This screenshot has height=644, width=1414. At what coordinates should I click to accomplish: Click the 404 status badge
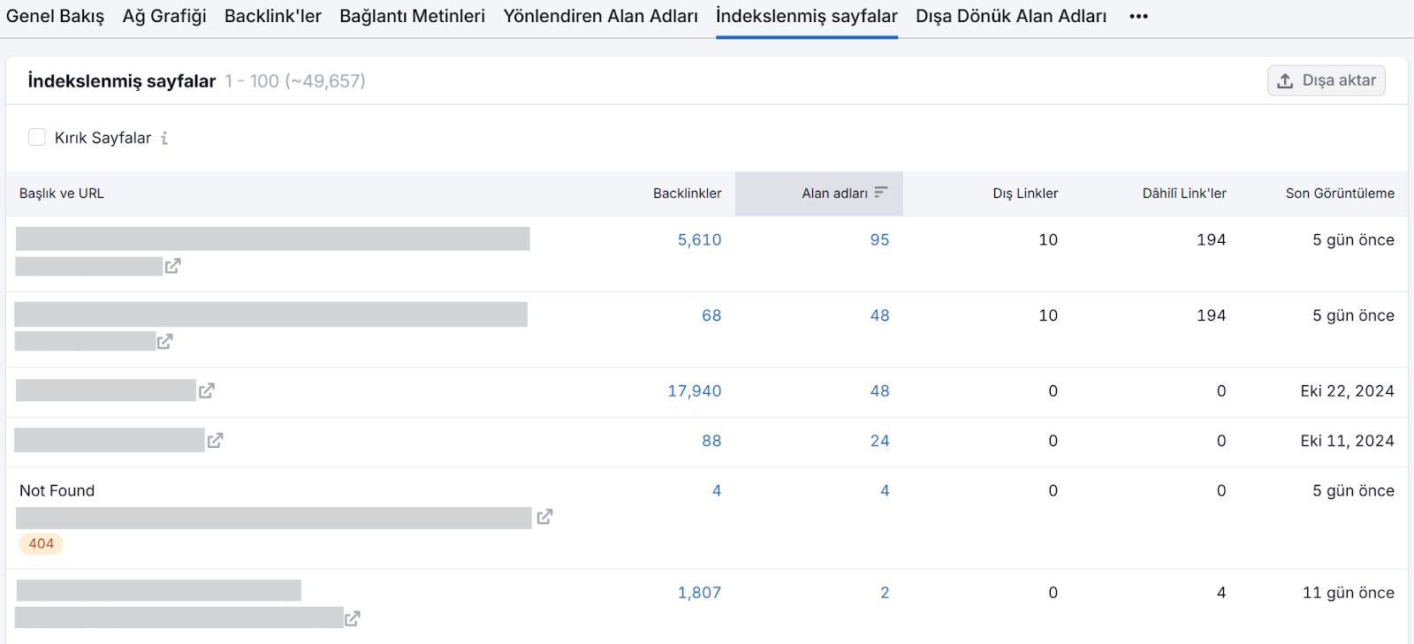point(42,544)
